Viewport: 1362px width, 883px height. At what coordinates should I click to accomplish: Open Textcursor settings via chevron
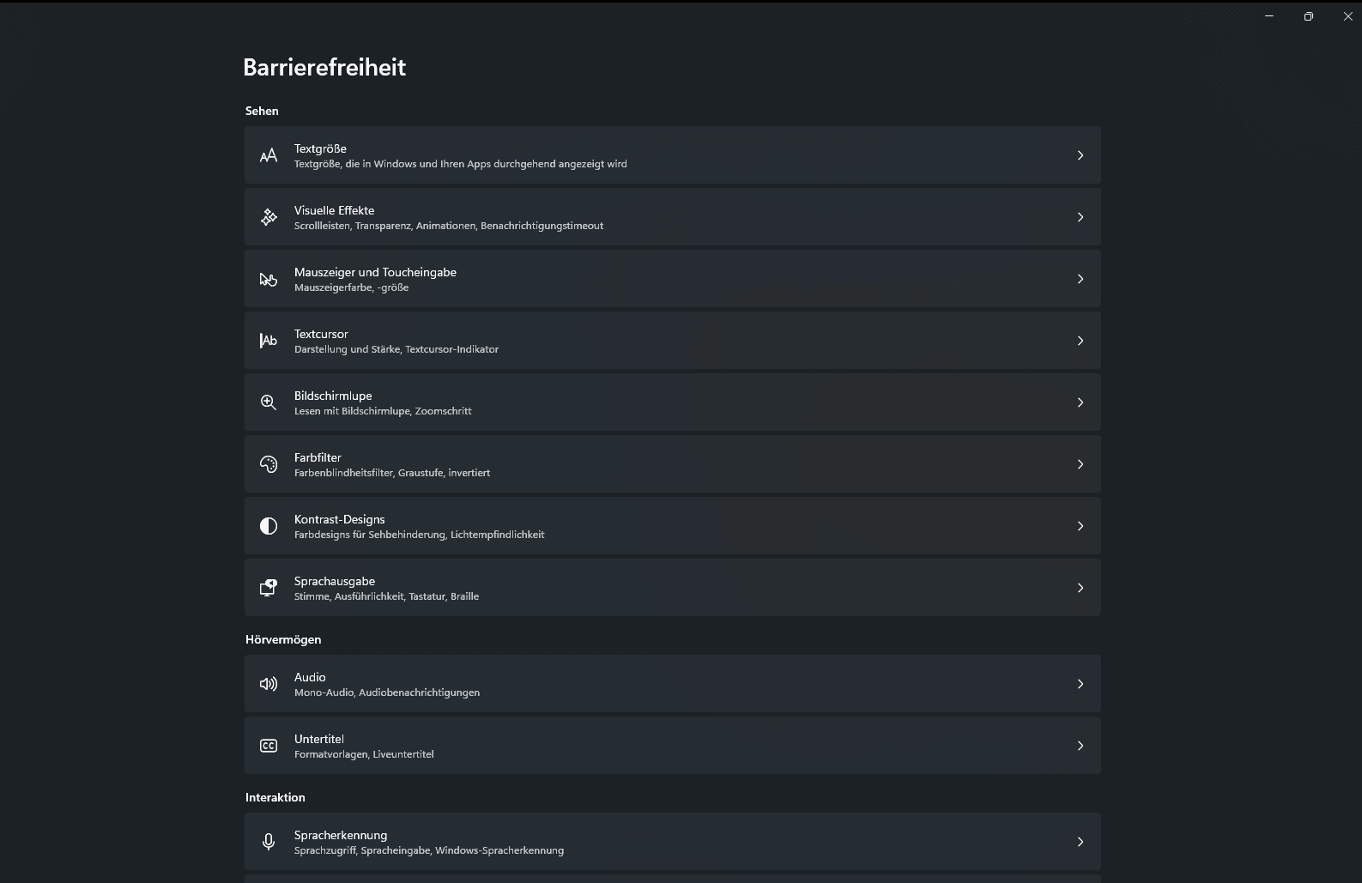click(x=1081, y=341)
